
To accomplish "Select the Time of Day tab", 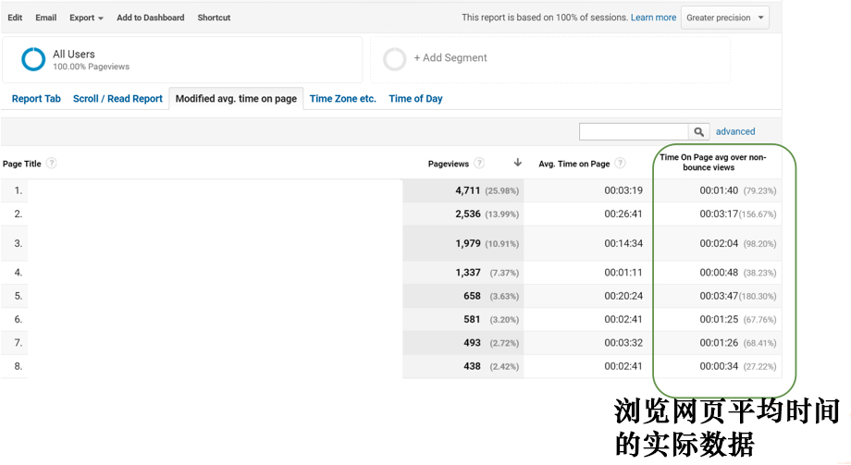I will pyautogui.click(x=415, y=99).
